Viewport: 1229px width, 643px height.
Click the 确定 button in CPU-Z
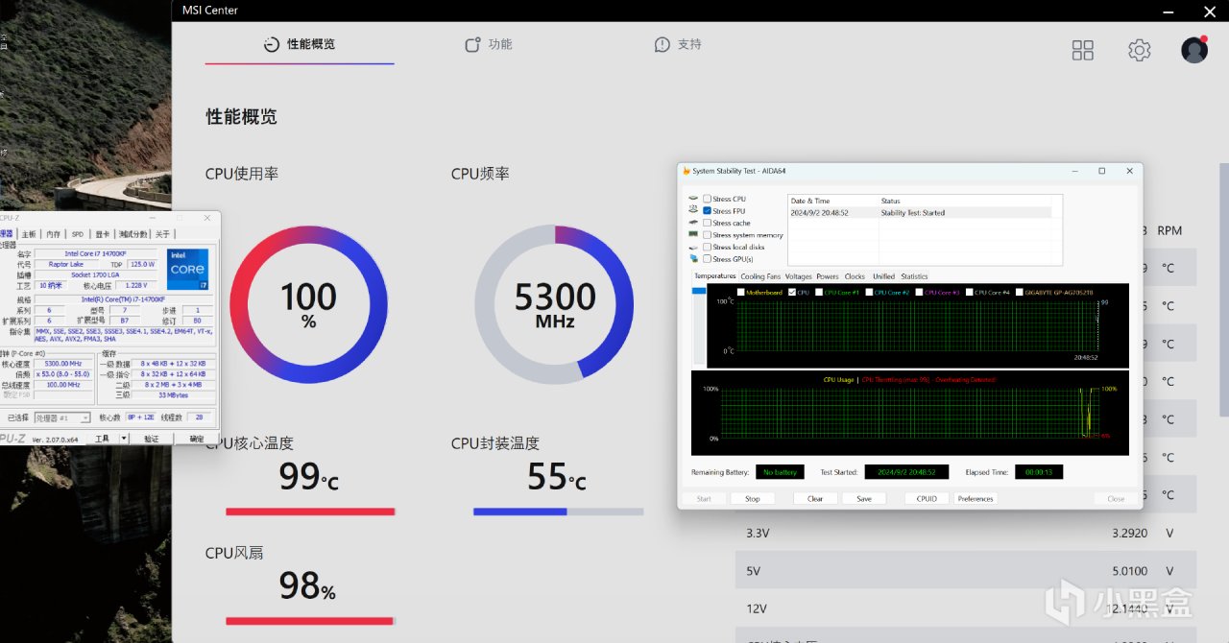click(x=196, y=439)
